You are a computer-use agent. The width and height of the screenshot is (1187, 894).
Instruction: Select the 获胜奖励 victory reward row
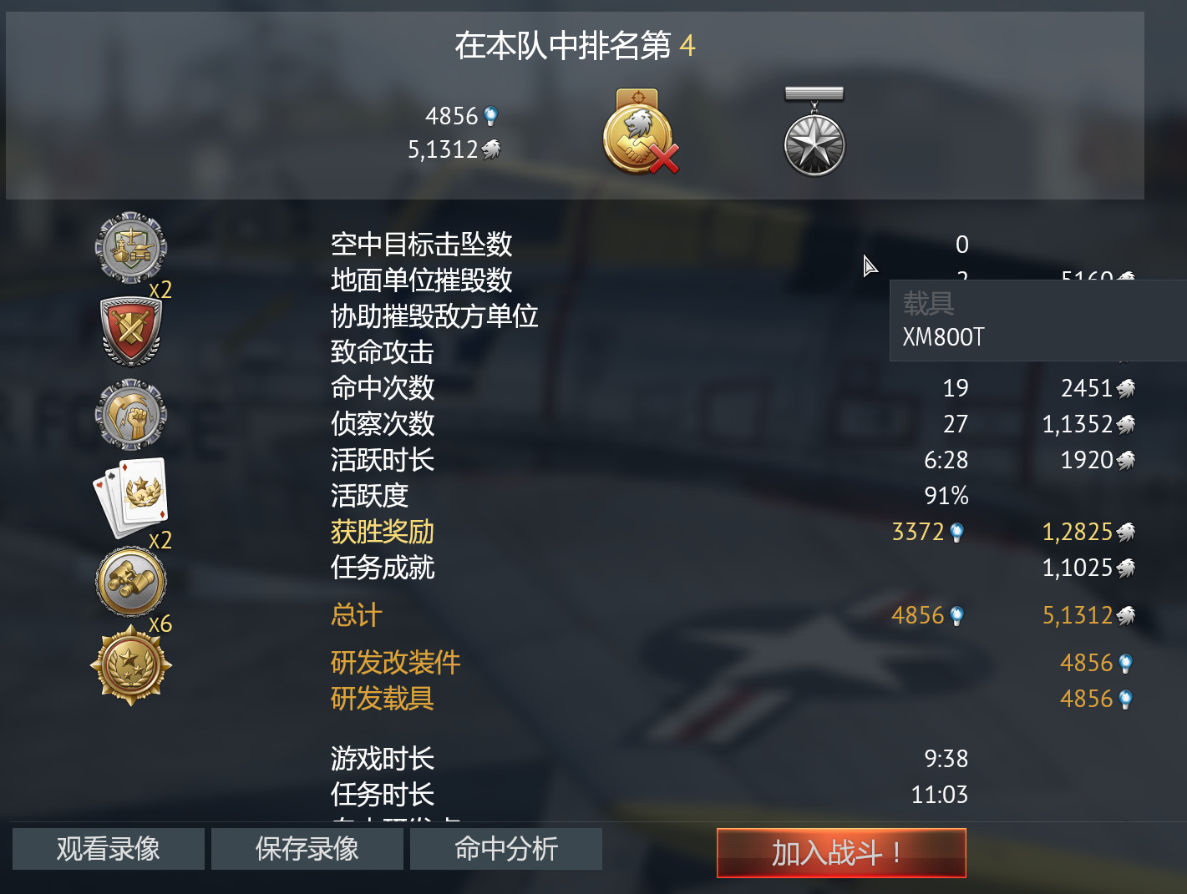(x=733, y=532)
